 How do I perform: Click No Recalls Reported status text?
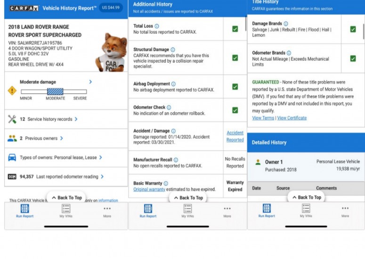coord(235,162)
